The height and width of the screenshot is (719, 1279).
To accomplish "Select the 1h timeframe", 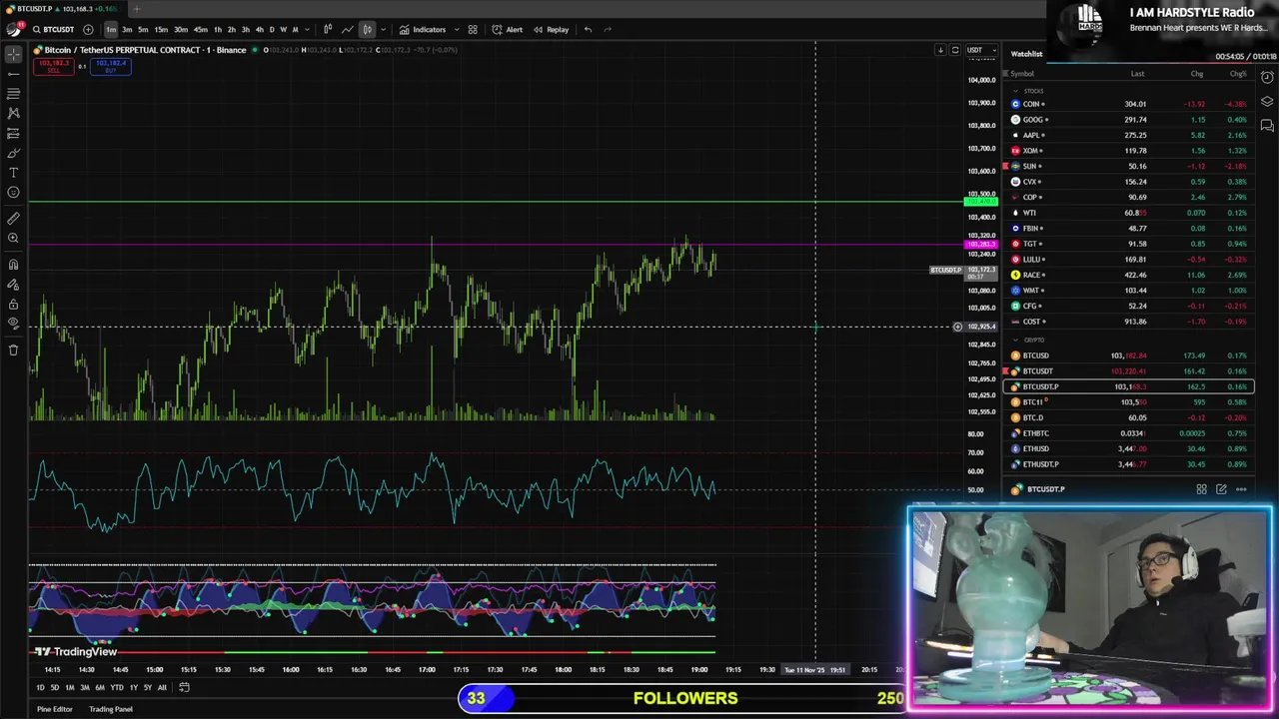I will coord(218,29).
